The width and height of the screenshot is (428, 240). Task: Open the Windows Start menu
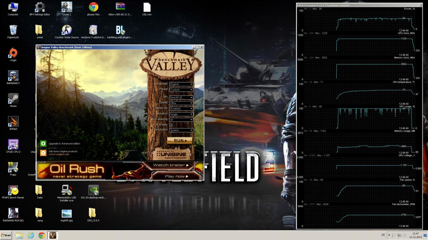[6, 235]
